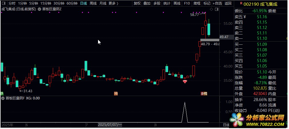Click the 外盘 value 423043
The width and height of the screenshot is (289, 129).
click(x=260, y=94)
